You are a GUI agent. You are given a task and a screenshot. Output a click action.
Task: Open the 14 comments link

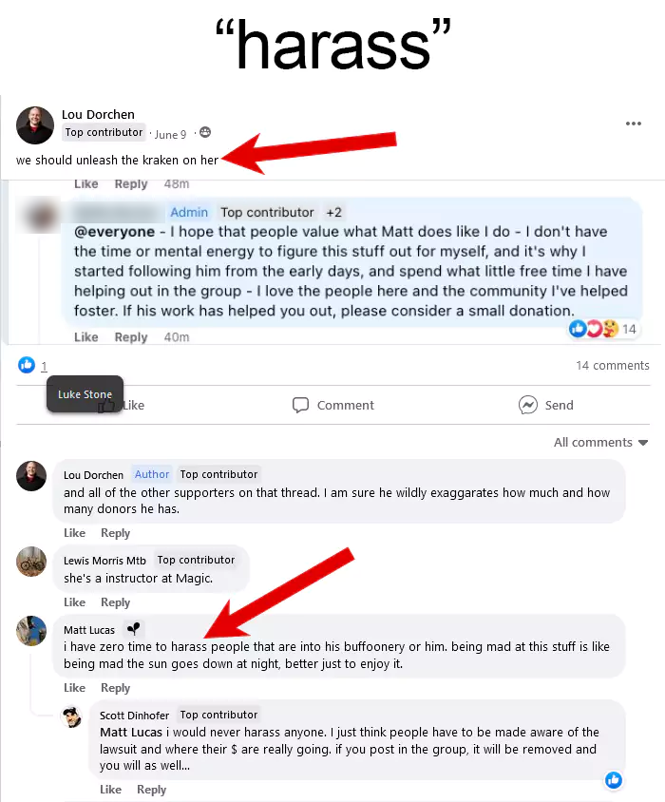click(613, 365)
